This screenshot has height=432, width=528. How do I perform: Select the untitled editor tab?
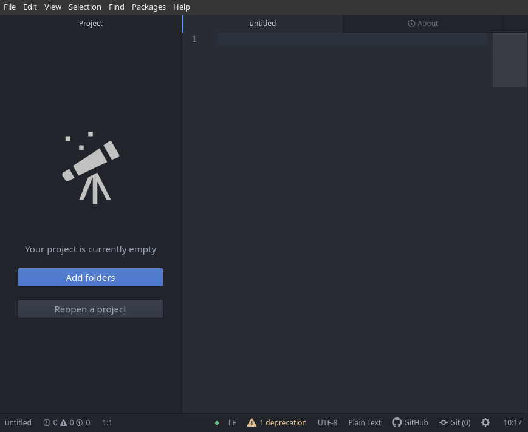point(262,23)
